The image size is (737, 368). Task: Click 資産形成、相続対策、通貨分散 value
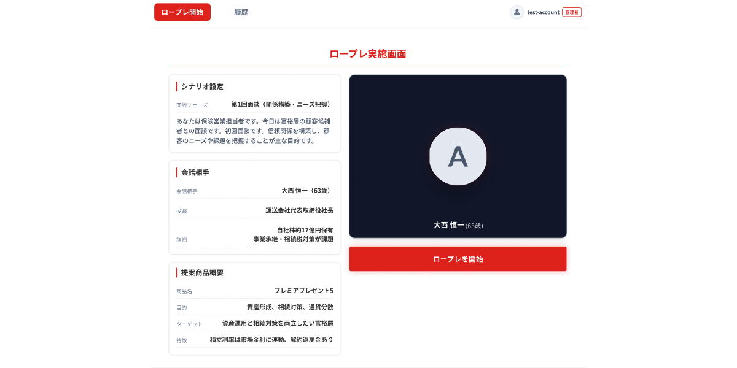pyautogui.click(x=290, y=307)
